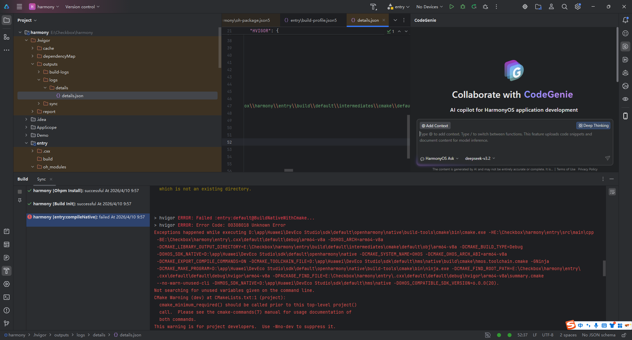Click the account user profile icon
Image resolution: width=632 pixels, height=340 pixels.
551,7
